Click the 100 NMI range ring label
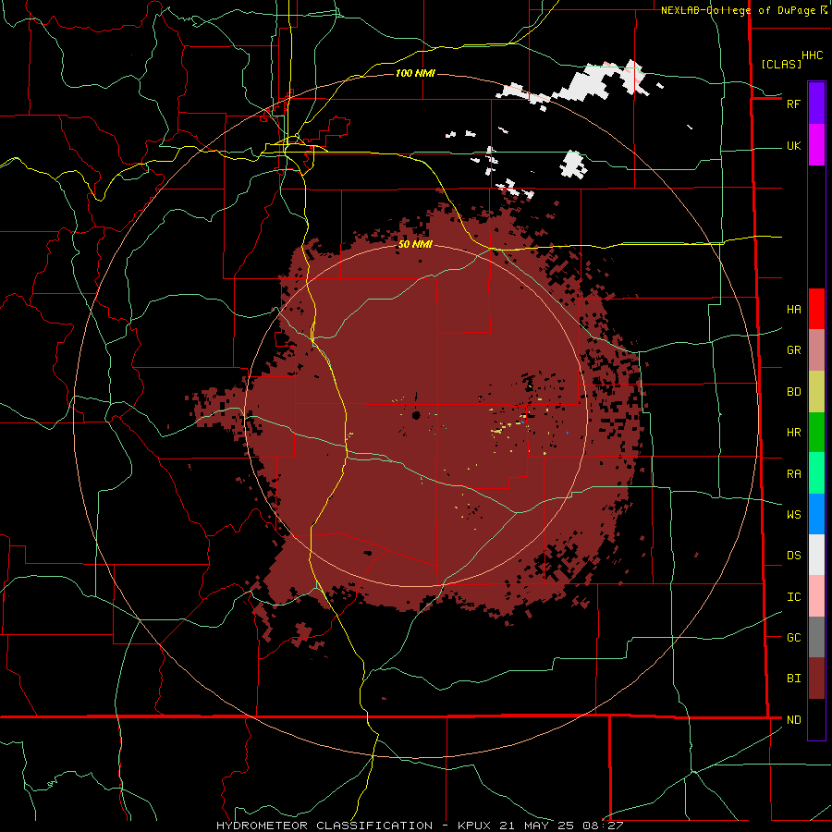 pyautogui.click(x=415, y=73)
